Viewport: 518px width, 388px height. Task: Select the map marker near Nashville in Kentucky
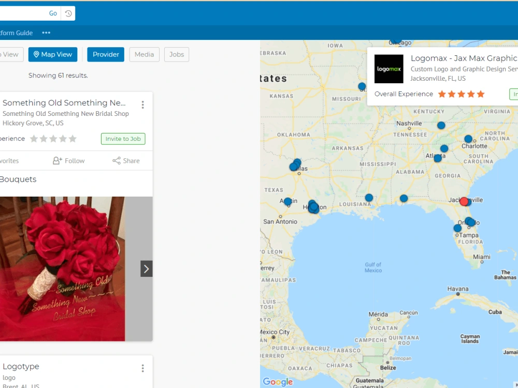(x=441, y=125)
